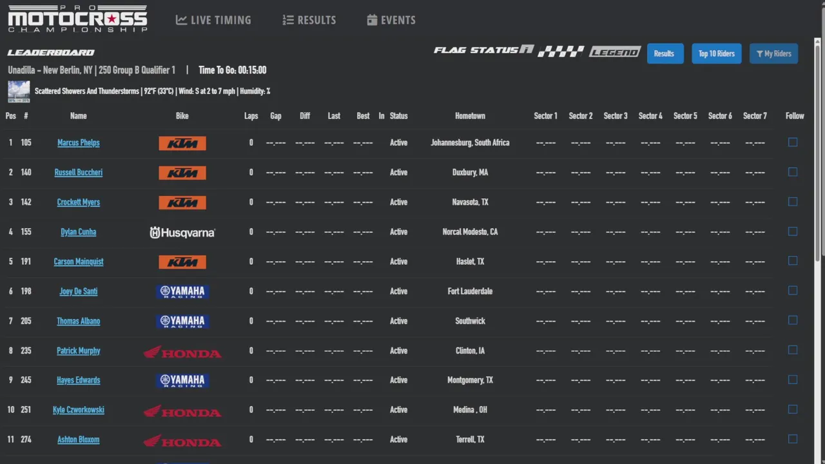Click the Pos column header
Viewport: 825px width, 464px height.
click(x=10, y=116)
